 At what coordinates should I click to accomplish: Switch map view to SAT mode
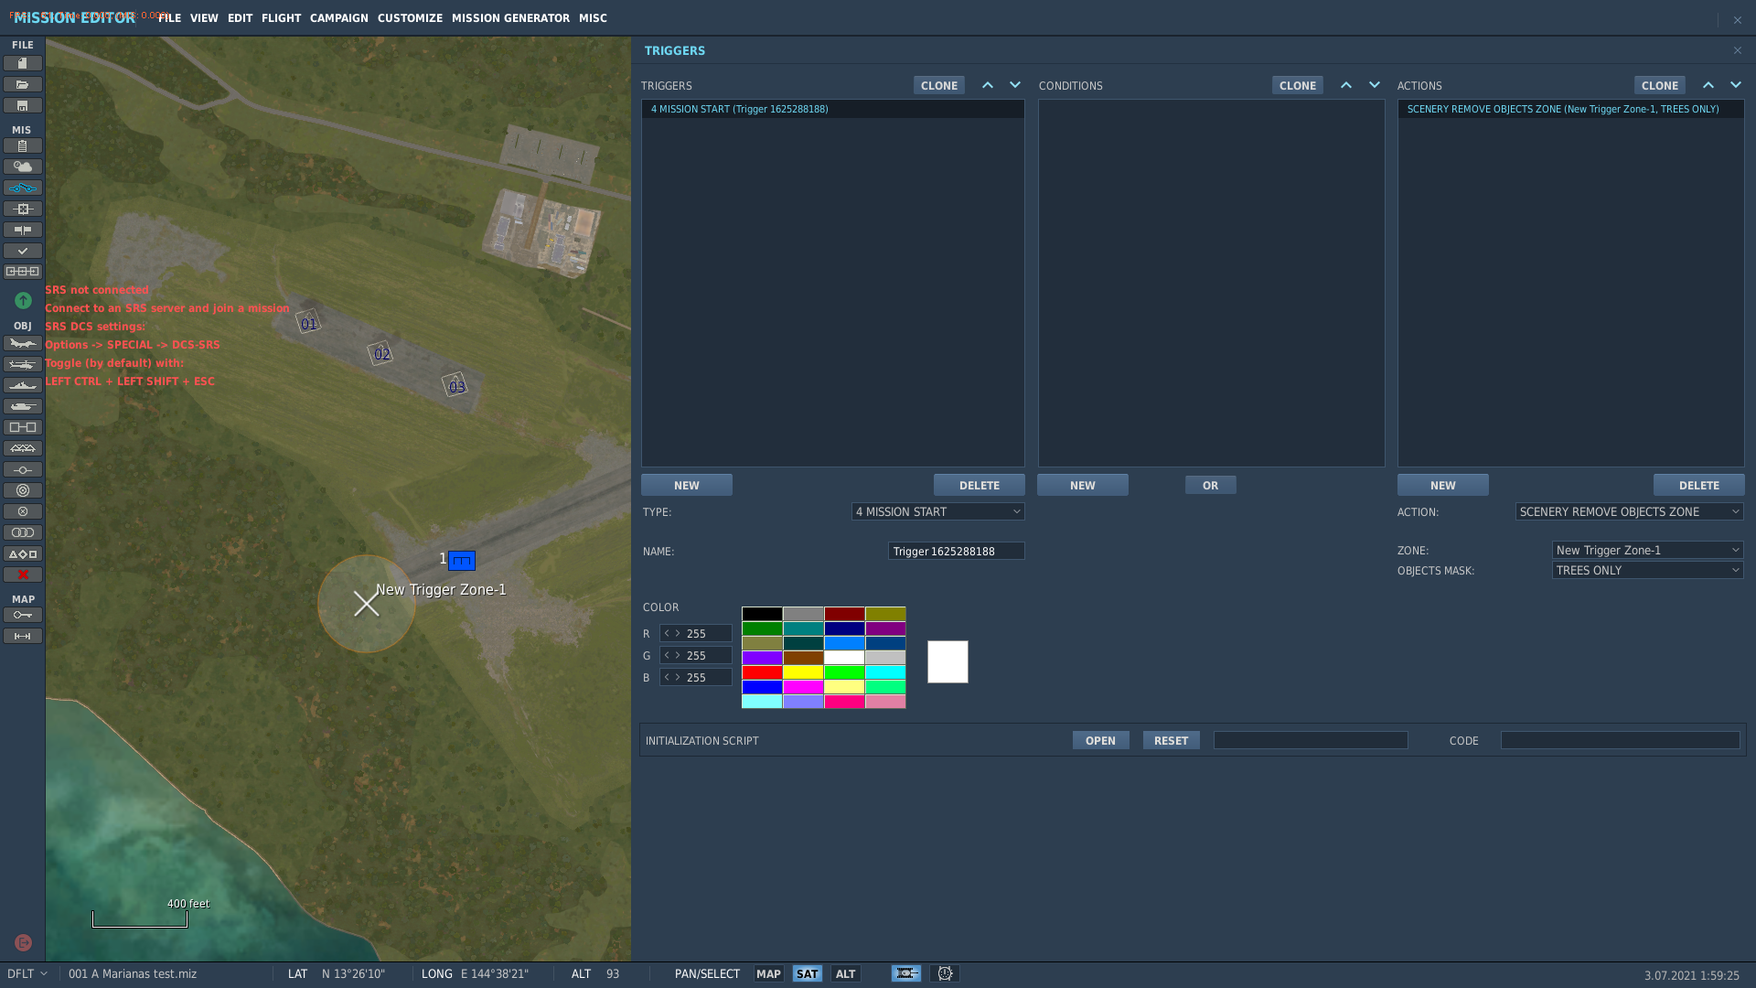[807, 973]
